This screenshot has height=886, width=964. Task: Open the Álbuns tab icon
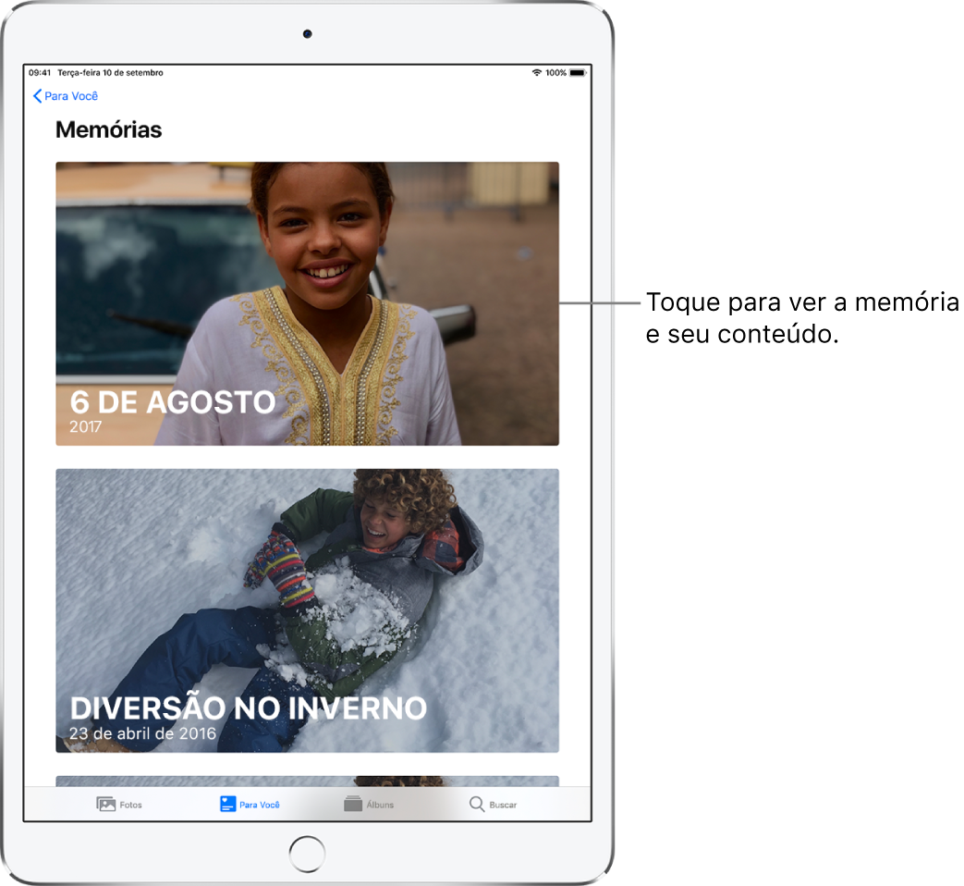pyautogui.click(x=353, y=804)
